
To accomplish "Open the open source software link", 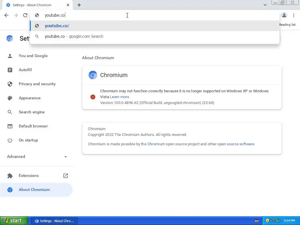I will point(236,144).
